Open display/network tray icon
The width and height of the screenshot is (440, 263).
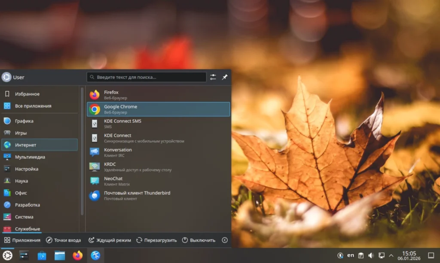[382, 255]
